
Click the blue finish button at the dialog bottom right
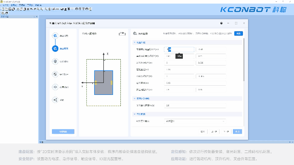(x=237, y=132)
